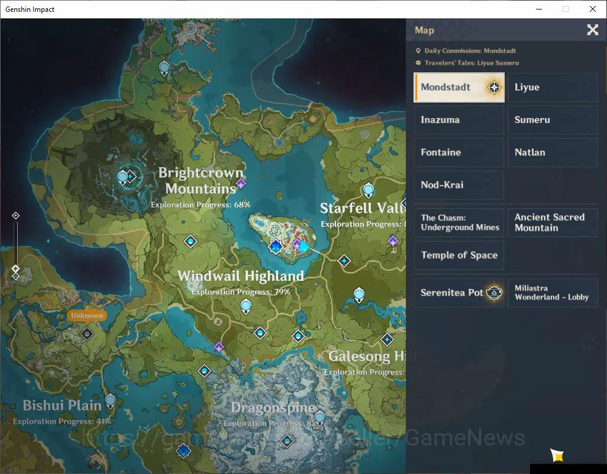Switch map to Liyue
The height and width of the screenshot is (474, 607).
point(553,87)
